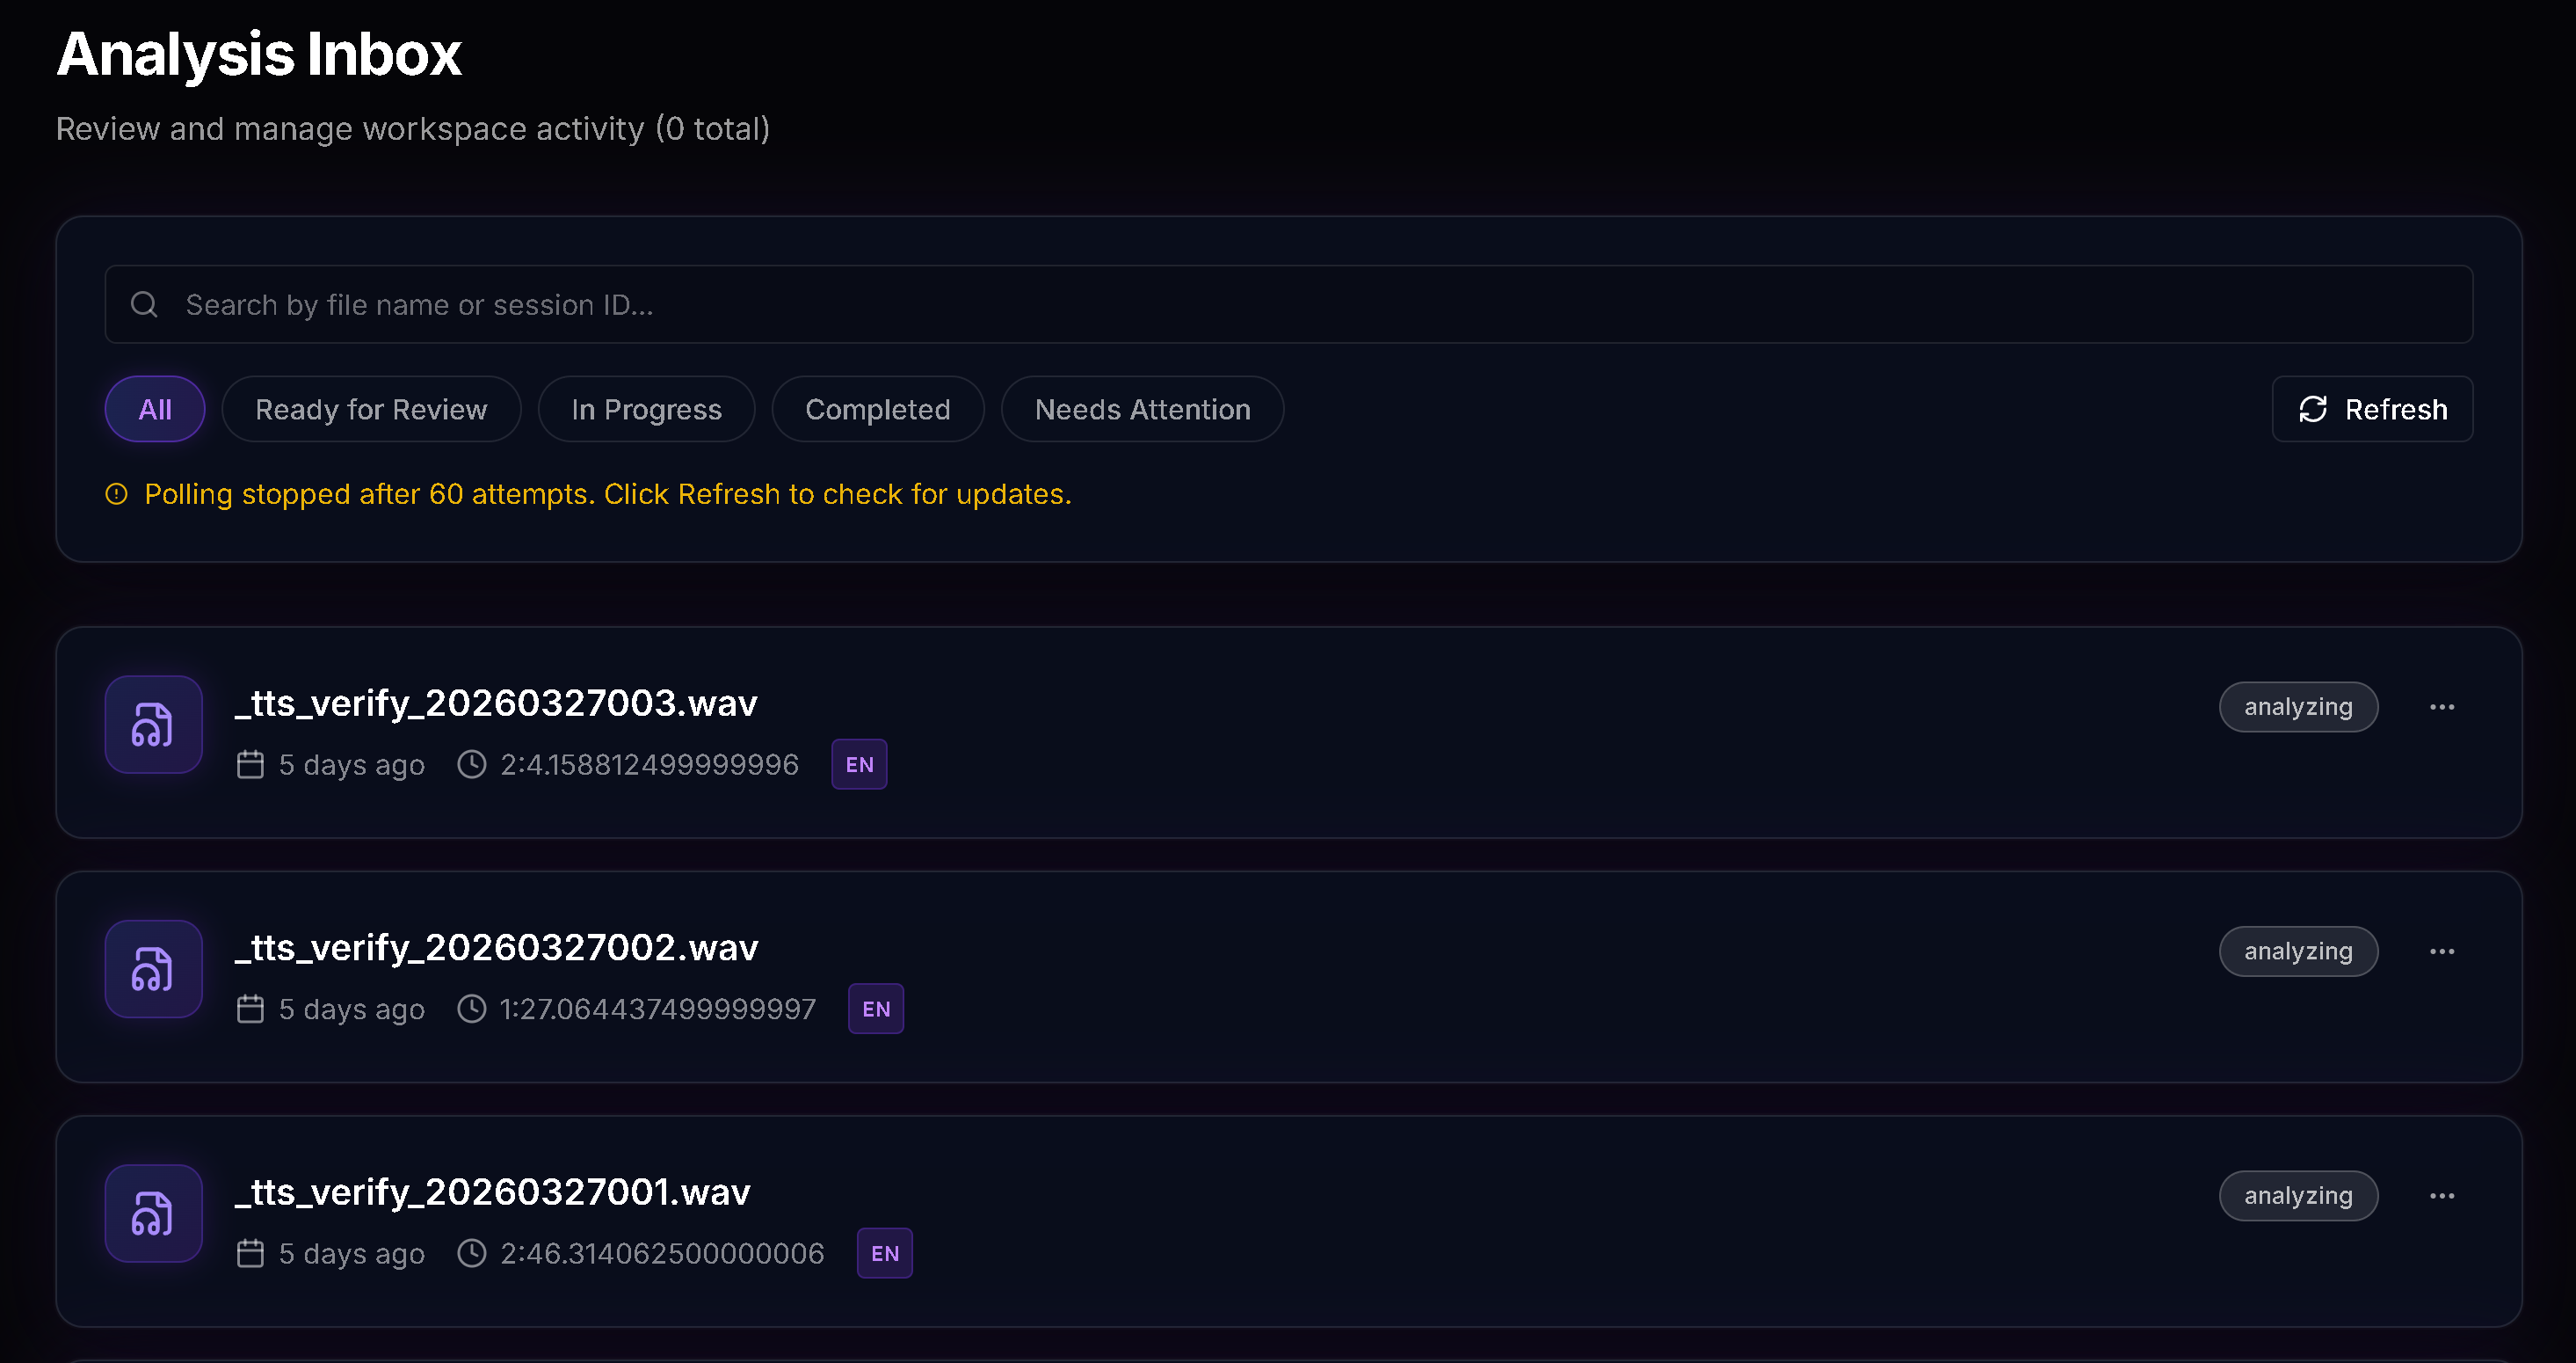
Task: Open the options menu for _tts_verify_20260327001.wav
Action: [x=2443, y=1195]
